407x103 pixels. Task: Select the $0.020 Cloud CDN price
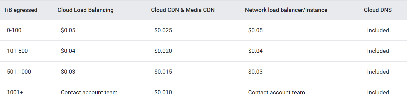[163, 51]
